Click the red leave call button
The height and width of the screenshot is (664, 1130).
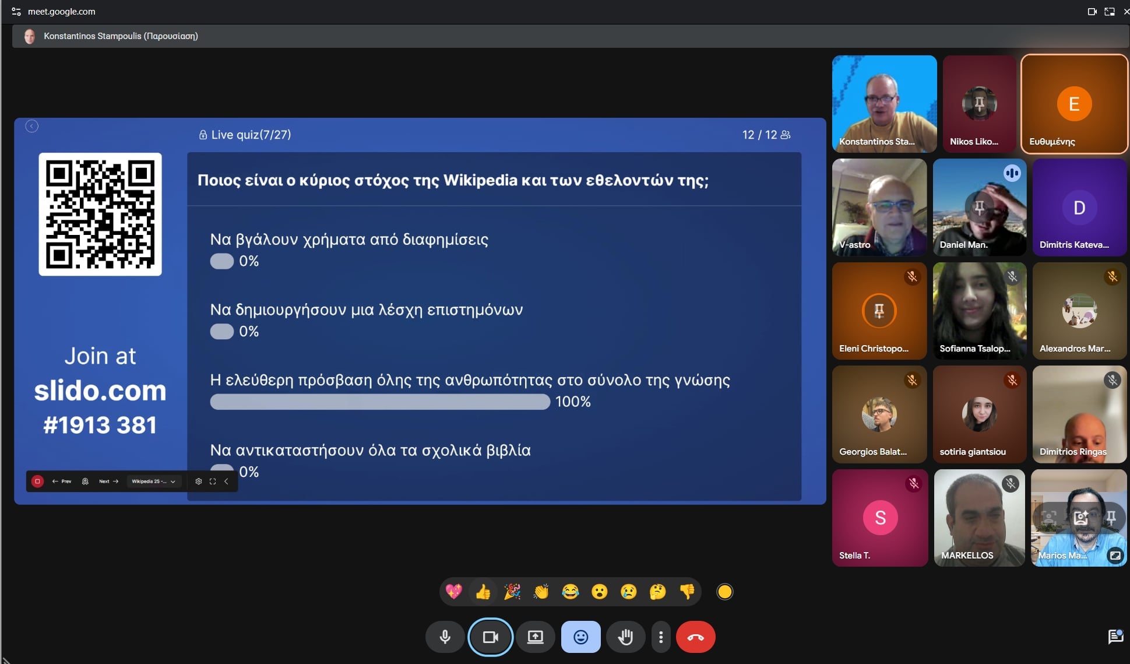[x=695, y=637]
